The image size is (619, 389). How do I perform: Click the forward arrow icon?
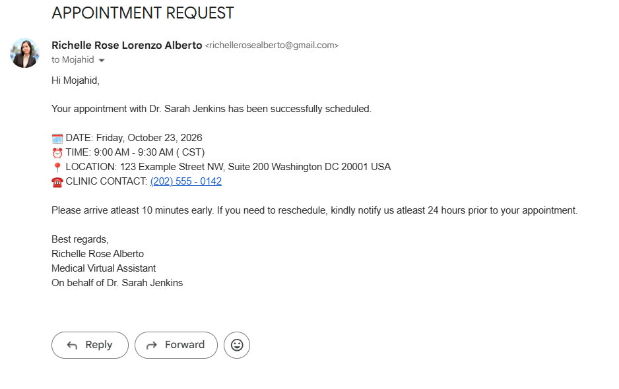click(x=152, y=345)
